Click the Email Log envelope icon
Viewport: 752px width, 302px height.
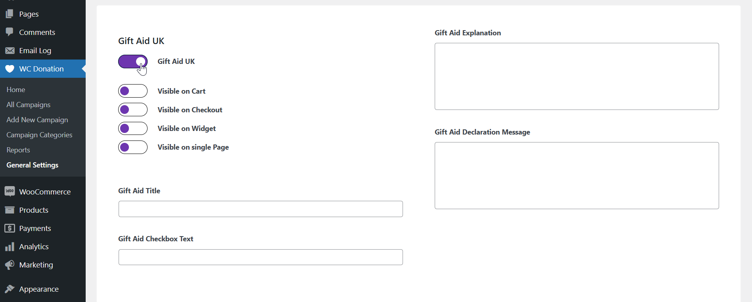point(10,50)
